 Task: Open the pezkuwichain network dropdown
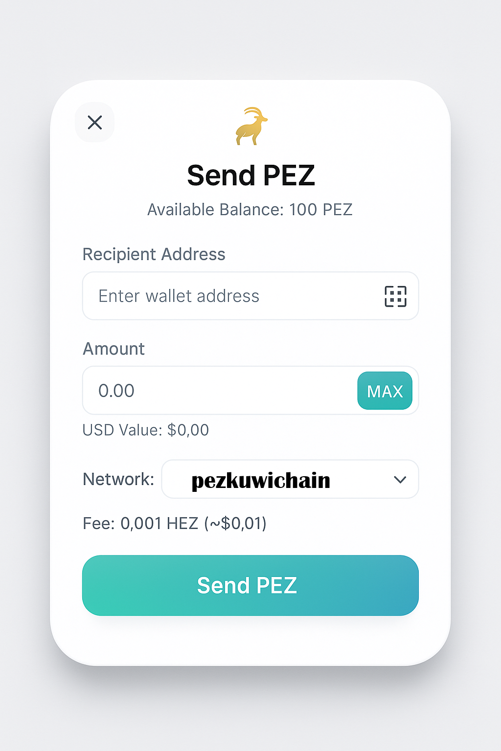point(290,480)
